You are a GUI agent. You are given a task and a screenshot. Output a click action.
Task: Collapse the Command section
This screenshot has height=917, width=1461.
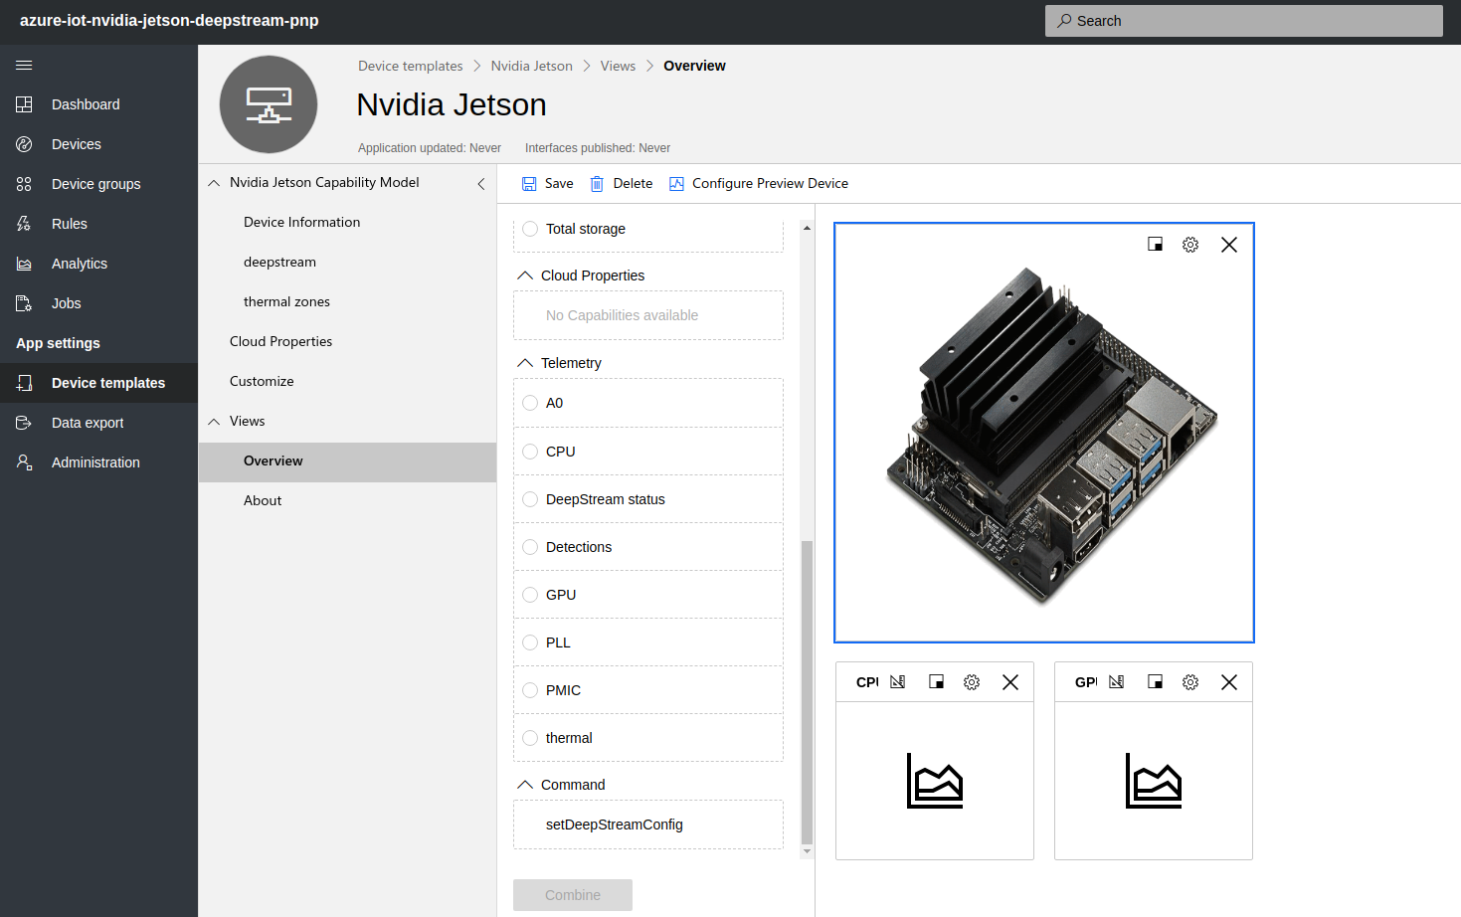tap(525, 785)
